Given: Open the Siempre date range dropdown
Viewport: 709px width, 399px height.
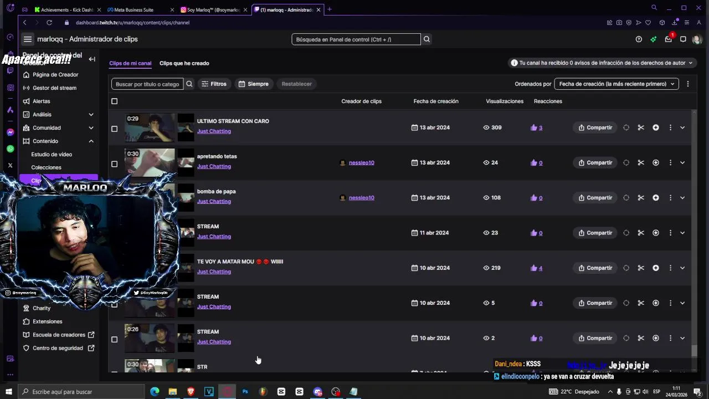Looking at the screenshot, I should 254,84.
